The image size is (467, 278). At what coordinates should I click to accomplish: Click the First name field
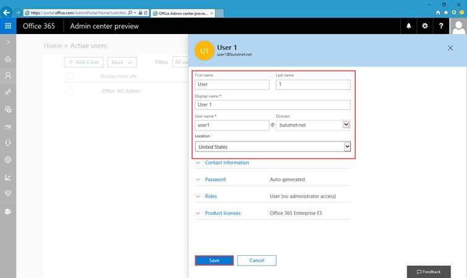coord(232,85)
